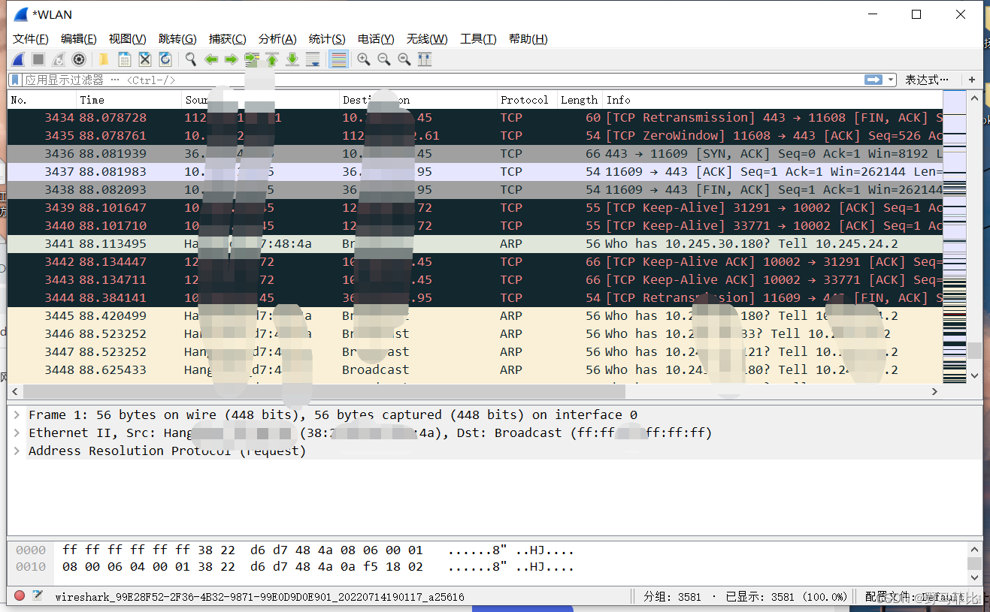The image size is (990, 612).
Task: Click the packet minimap intelligent scrollbar
Action: [954, 237]
